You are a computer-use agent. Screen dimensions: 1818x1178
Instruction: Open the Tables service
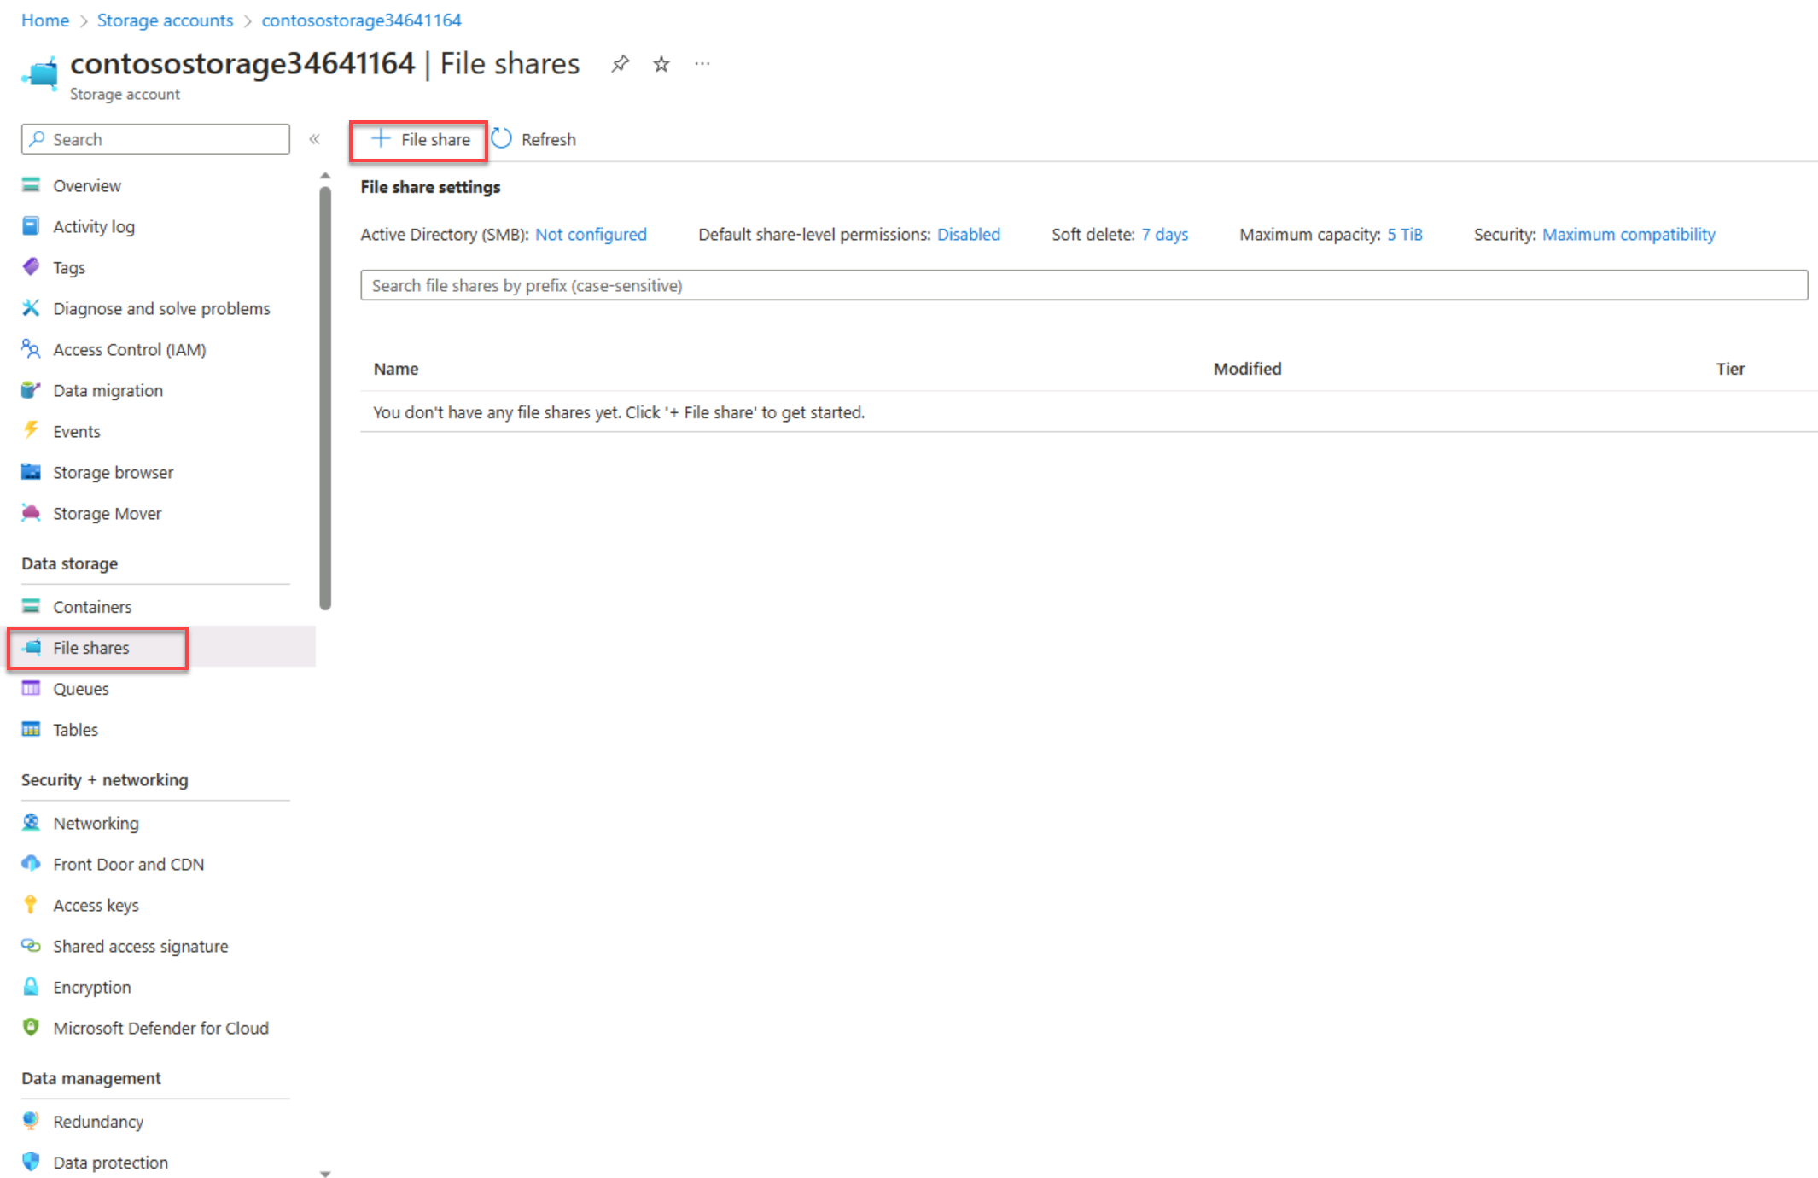point(75,729)
